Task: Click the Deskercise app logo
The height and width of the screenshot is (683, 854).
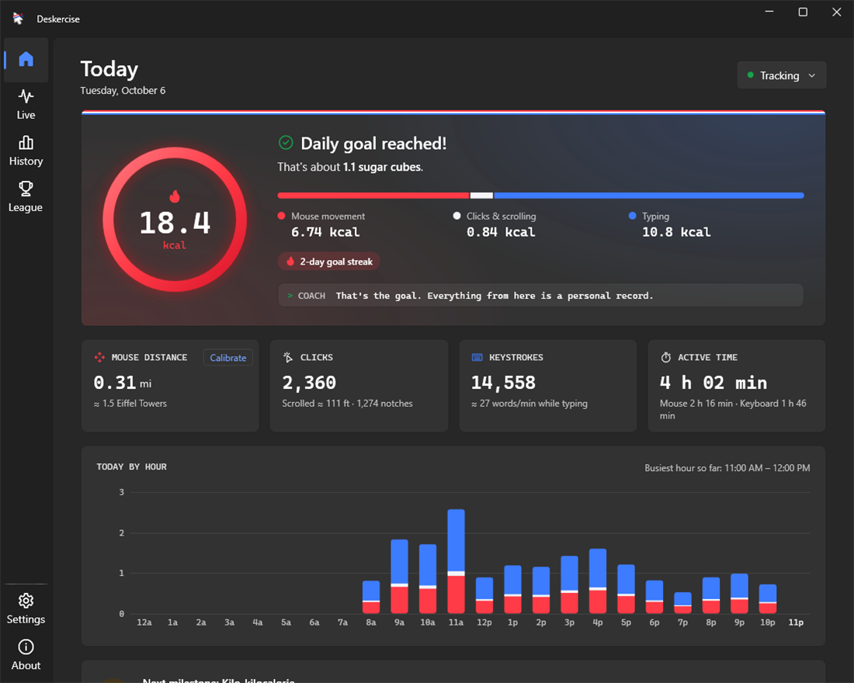Action: point(18,19)
